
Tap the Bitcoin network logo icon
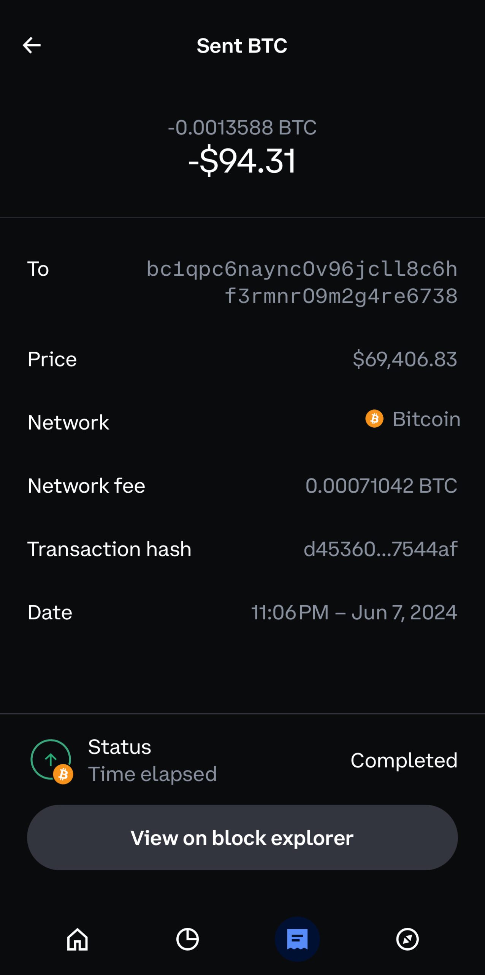(x=374, y=419)
